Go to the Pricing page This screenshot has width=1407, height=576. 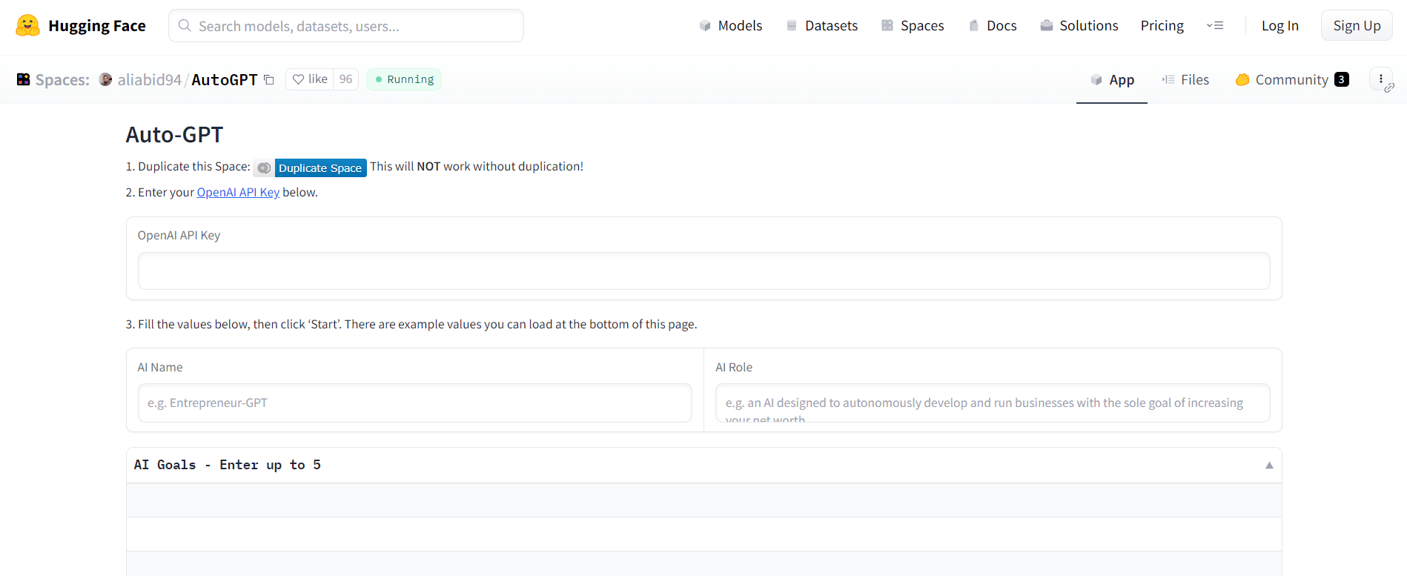pos(1162,26)
